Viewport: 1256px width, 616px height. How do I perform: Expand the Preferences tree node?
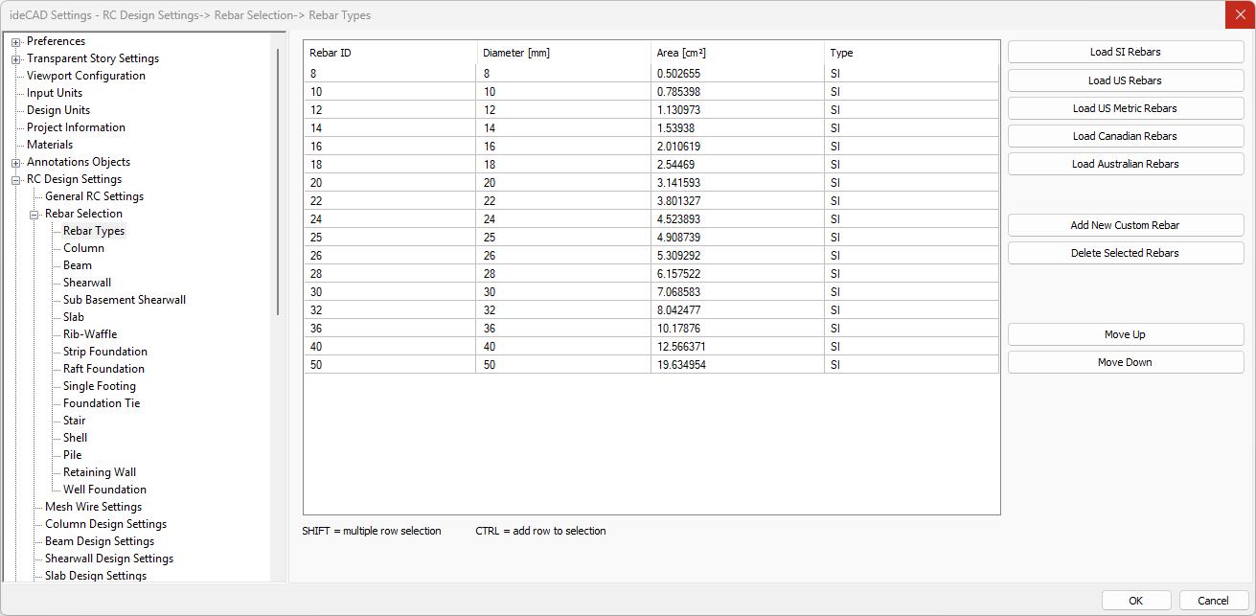pos(15,42)
